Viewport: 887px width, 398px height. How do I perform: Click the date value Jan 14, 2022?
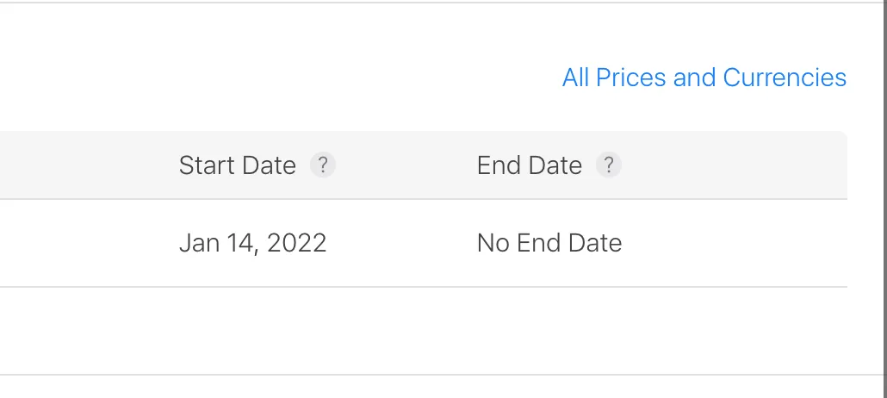point(252,243)
